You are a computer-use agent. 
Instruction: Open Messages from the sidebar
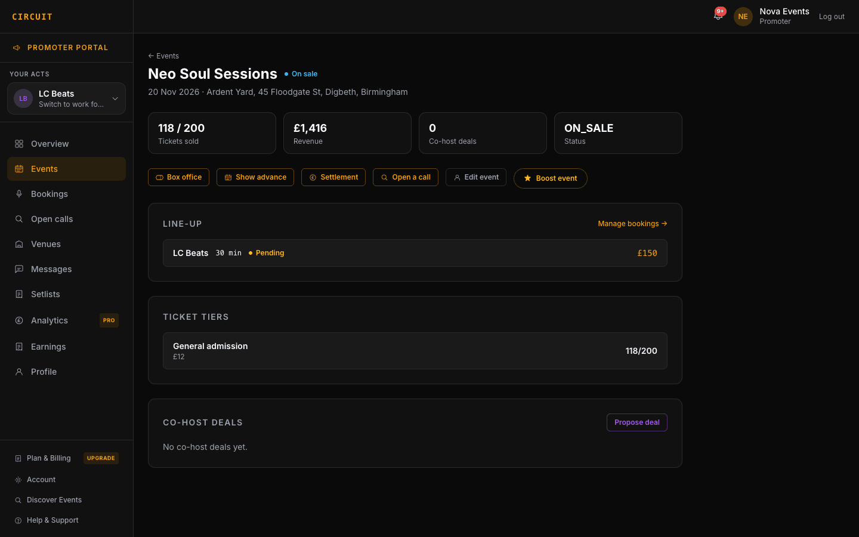66,269
